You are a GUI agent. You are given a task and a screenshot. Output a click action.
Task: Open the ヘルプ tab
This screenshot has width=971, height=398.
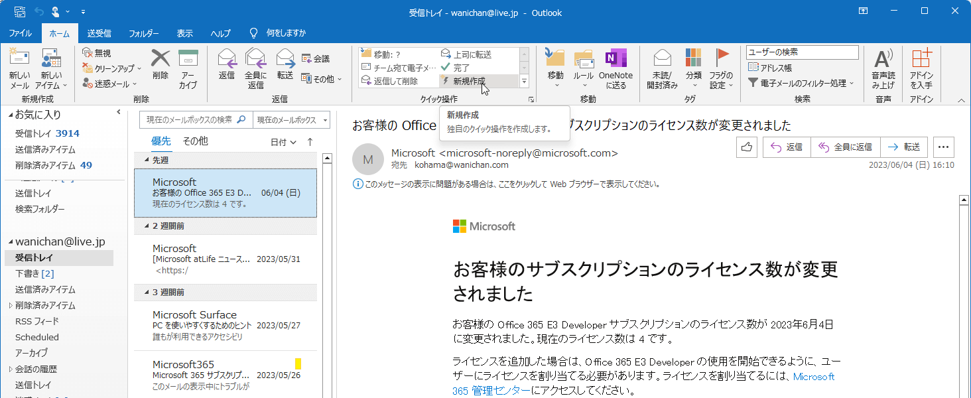pyautogui.click(x=221, y=33)
